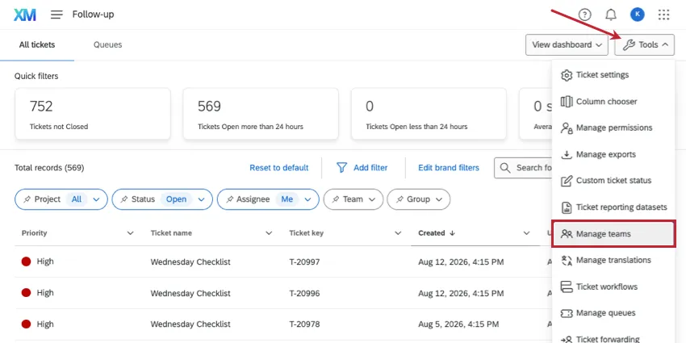
Task: Switch to the All tickets tab
Action: pos(37,44)
